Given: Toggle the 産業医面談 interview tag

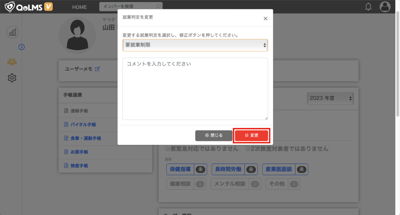Looking at the screenshot, I should tap(285, 169).
